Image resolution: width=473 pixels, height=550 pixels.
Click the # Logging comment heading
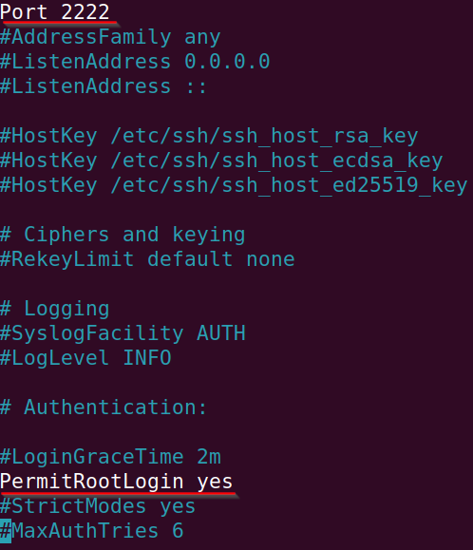tap(55, 309)
